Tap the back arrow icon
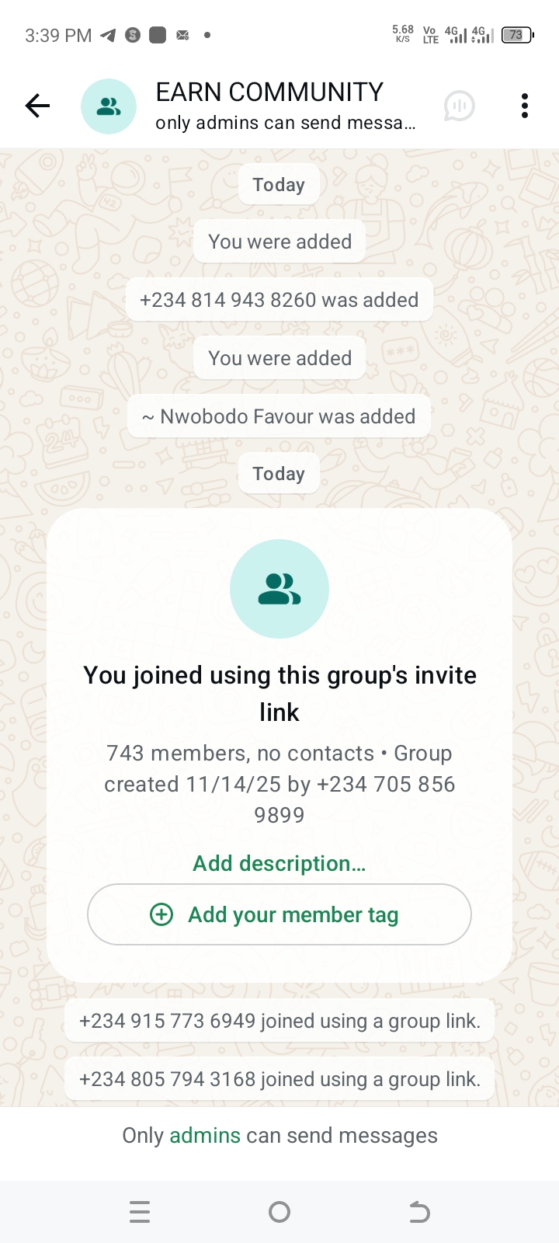Image resolution: width=559 pixels, height=1243 pixels. pyautogui.click(x=37, y=106)
